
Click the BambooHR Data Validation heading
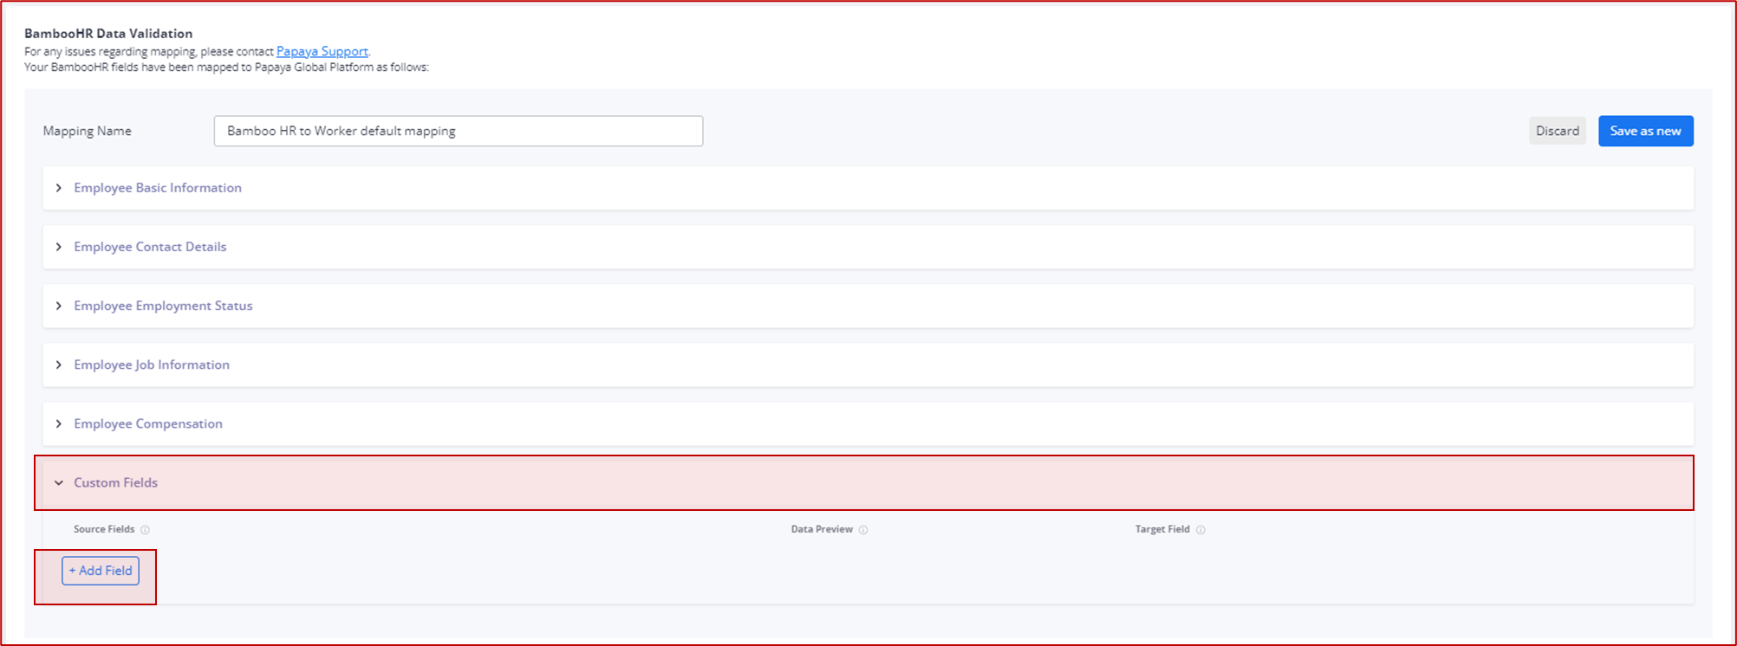coord(108,33)
